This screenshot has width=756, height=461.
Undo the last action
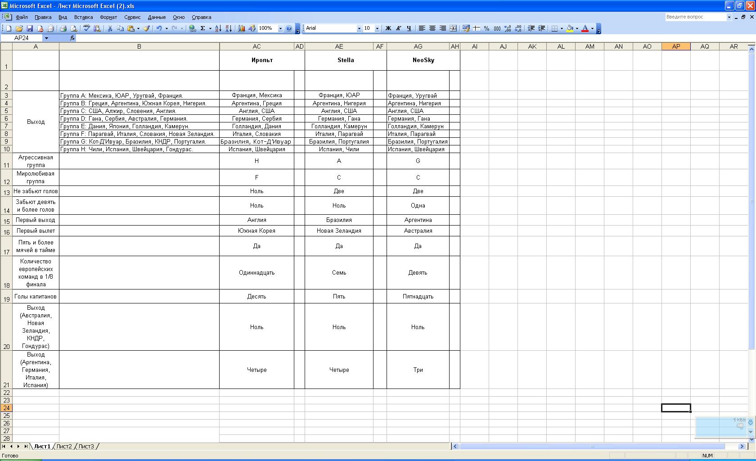click(x=159, y=28)
